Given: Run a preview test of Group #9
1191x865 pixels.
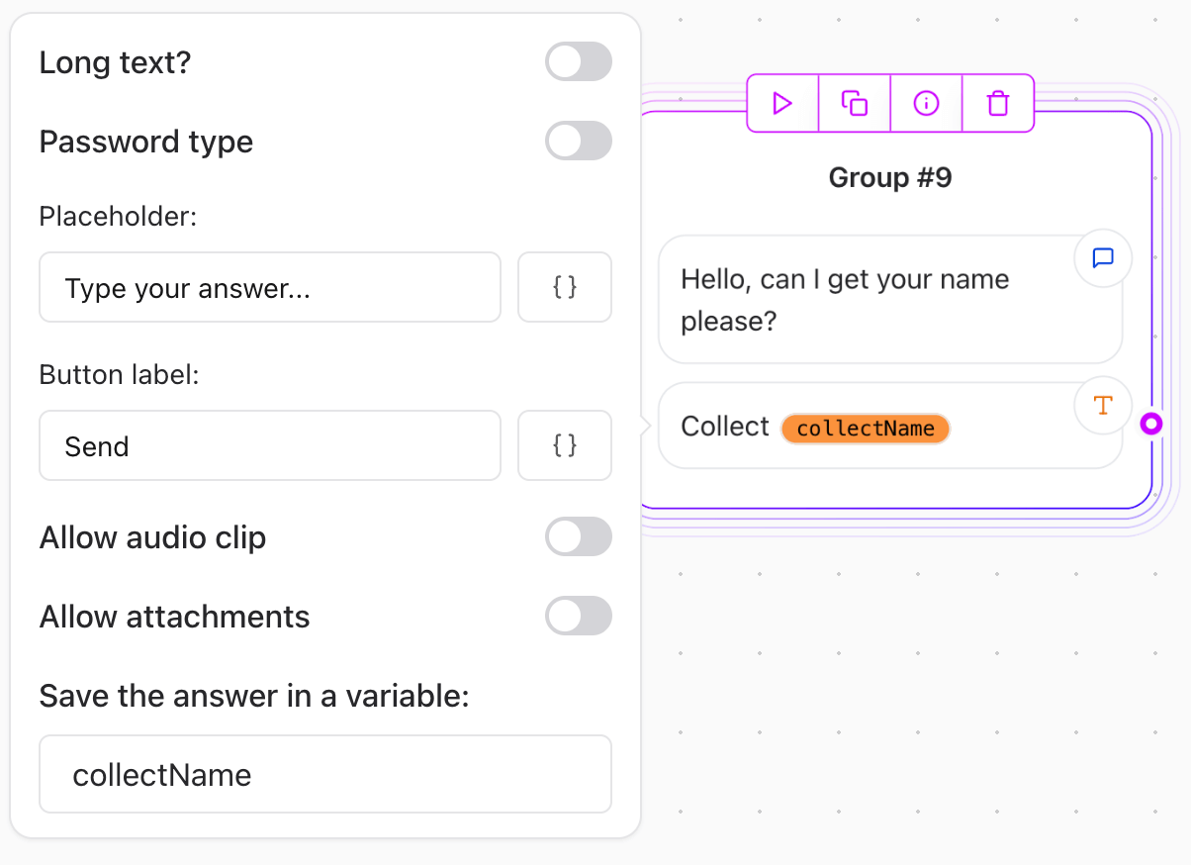Looking at the screenshot, I should pyautogui.click(x=782, y=103).
